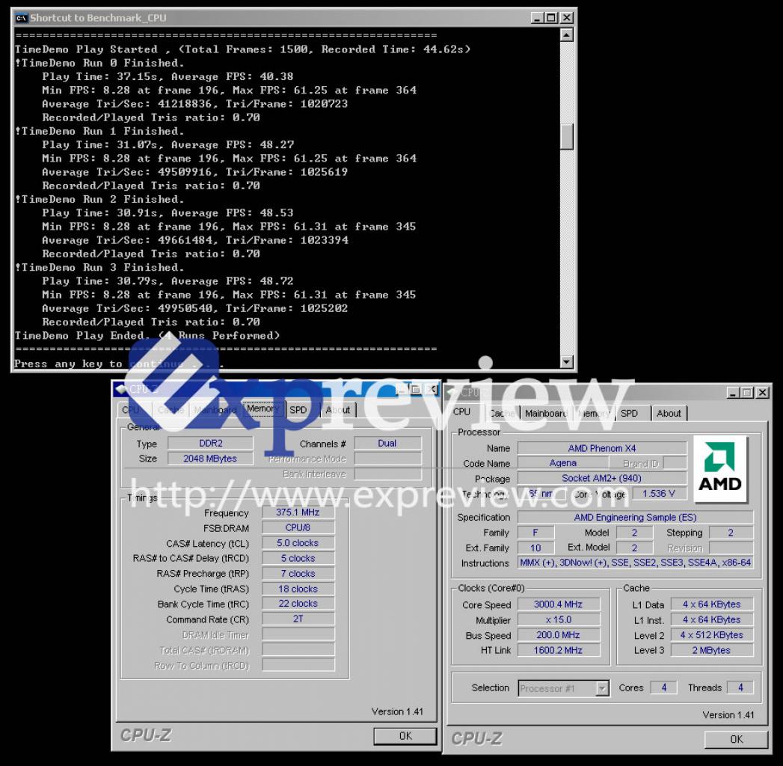The height and width of the screenshot is (766, 783).
Task: Click the Cores count value 4
Action: 664,687
